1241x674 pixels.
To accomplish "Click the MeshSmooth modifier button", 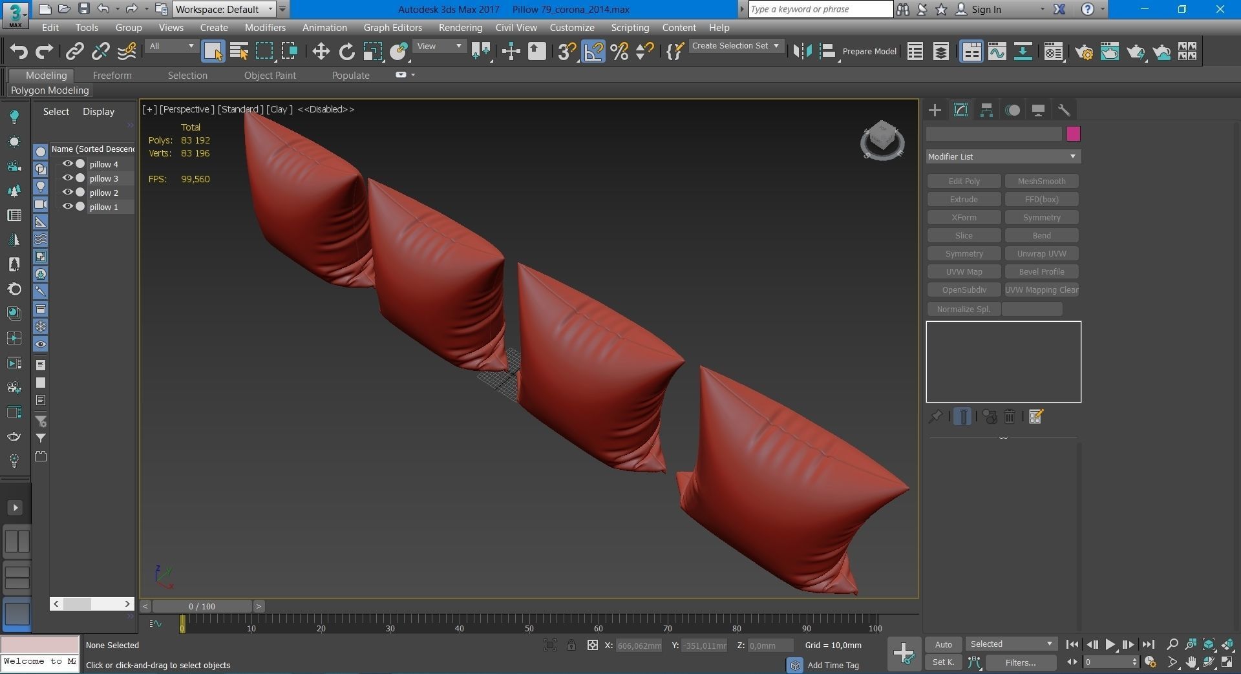I will coord(1041,182).
